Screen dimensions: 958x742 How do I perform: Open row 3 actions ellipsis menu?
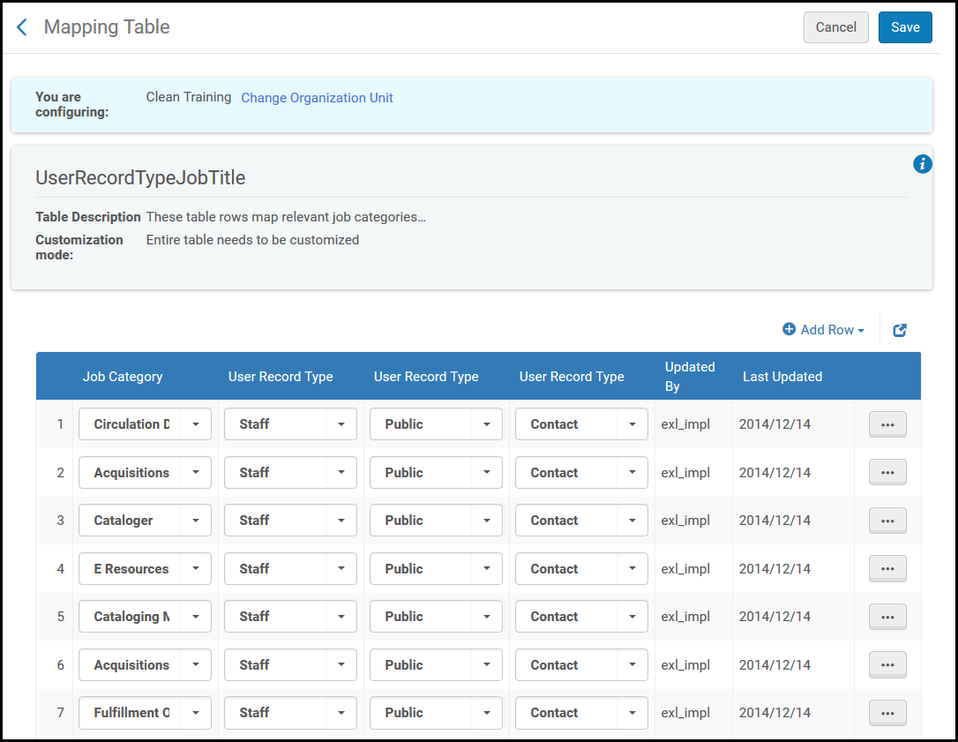[887, 521]
